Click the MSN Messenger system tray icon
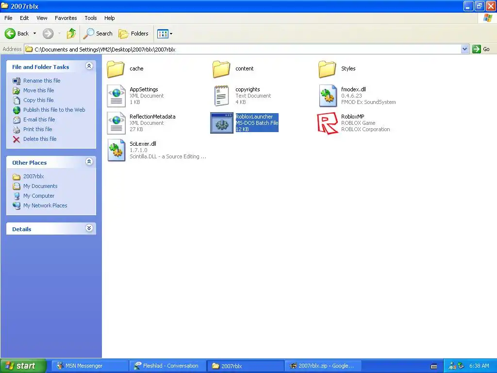 (x=452, y=366)
